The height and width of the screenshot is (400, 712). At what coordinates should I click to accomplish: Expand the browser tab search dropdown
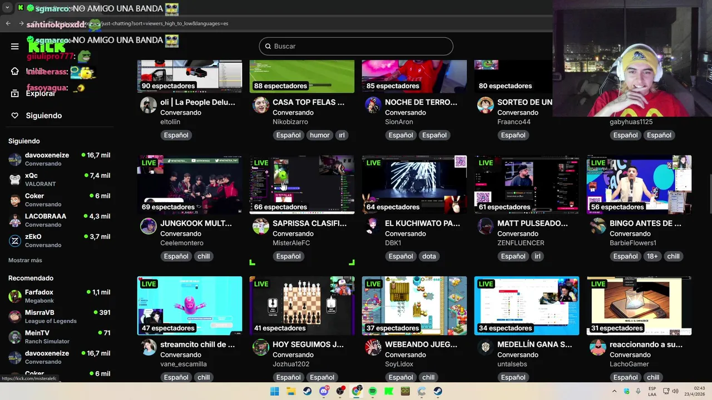coord(7,8)
